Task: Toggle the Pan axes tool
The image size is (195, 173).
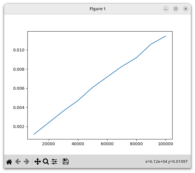Action: (37, 161)
